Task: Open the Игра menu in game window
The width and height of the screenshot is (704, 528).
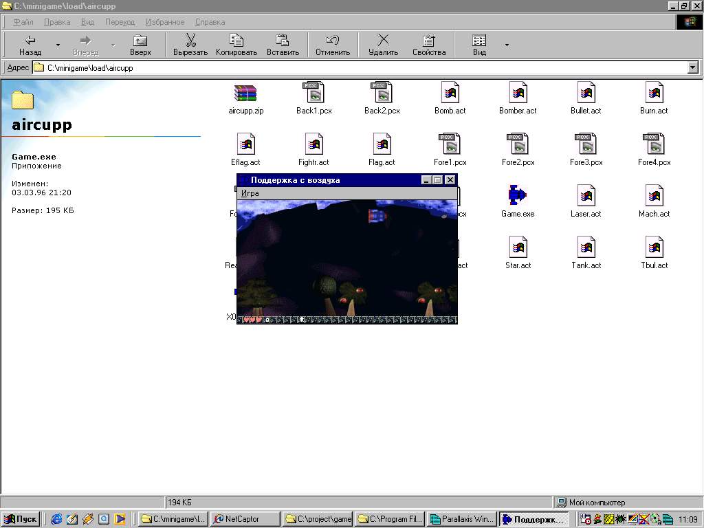Action: pos(250,193)
